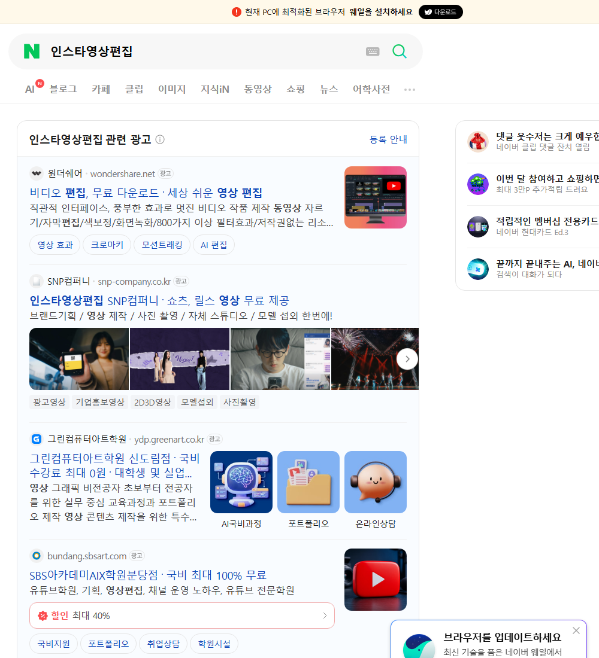Switch to the 어학사전 tab
The image size is (599, 658).
coord(371,89)
